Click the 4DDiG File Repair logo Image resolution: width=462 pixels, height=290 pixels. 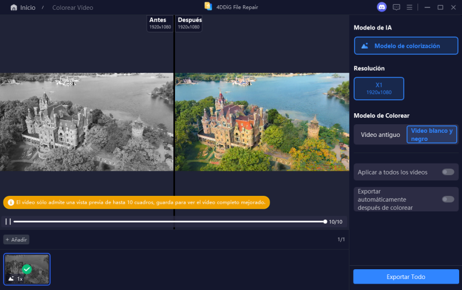[x=208, y=7]
